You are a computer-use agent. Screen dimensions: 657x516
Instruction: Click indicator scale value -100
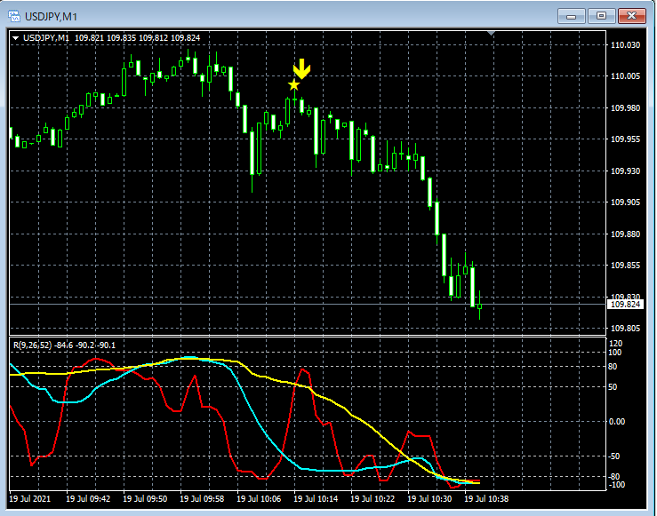pos(616,485)
